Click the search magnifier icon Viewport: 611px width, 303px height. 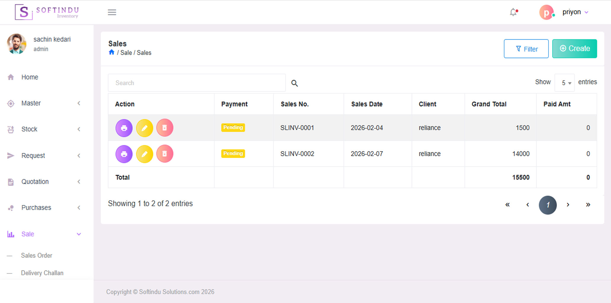(294, 83)
